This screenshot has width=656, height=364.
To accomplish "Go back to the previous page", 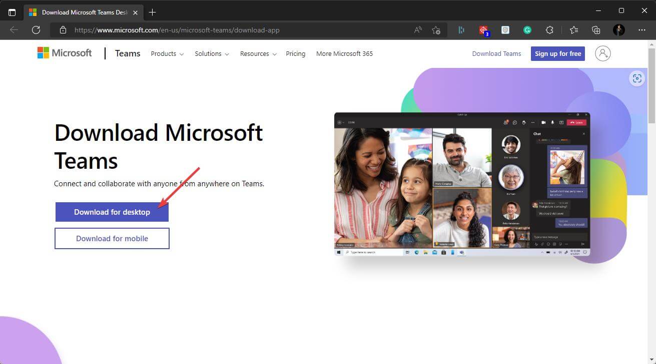I will coord(14,30).
